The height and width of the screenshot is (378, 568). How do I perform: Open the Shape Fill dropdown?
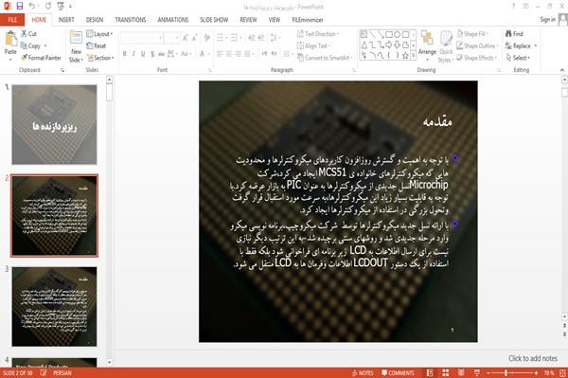coord(472,34)
